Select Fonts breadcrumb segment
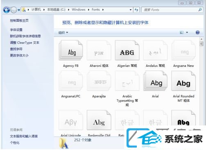This screenshot has width=206, height=150. click(96, 9)
